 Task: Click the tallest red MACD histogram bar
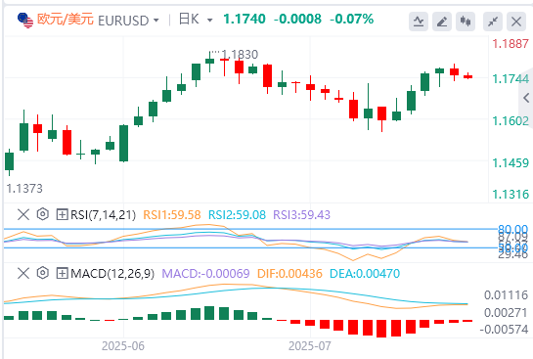point(381,329)
